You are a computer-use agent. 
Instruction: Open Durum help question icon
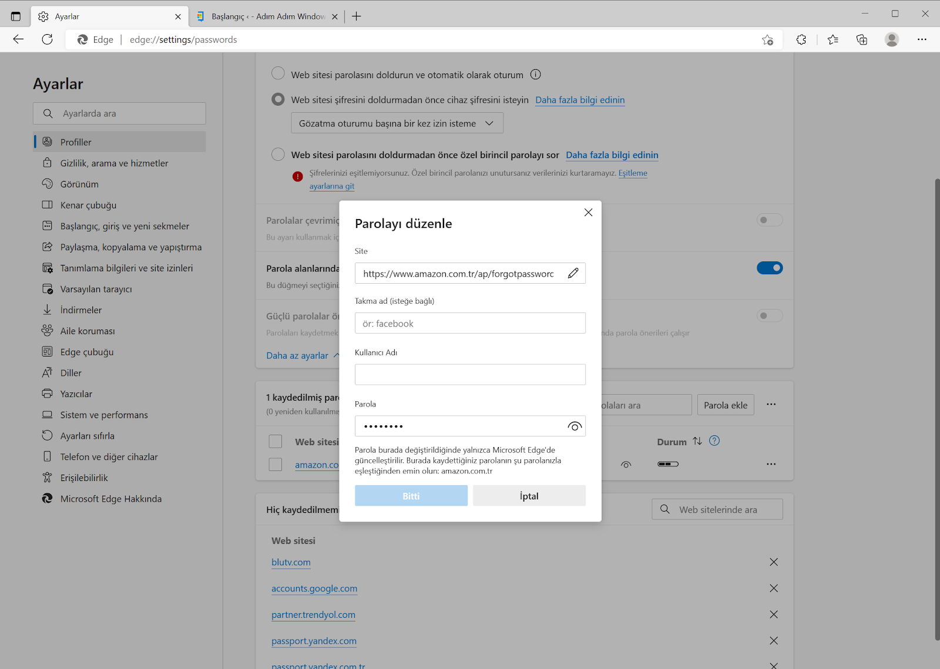click(x=714, y=441)
